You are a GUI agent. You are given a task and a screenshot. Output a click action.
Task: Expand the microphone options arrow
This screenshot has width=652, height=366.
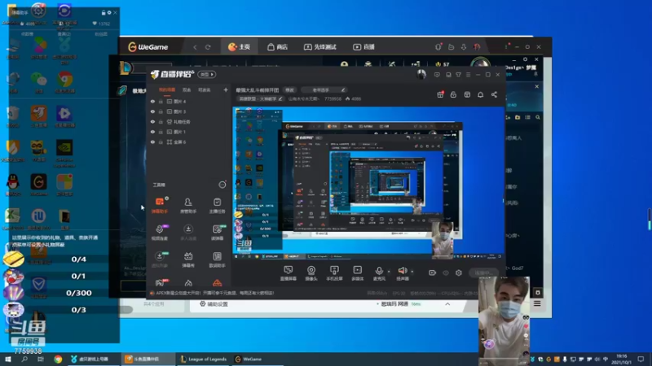[x=389, y=272]
